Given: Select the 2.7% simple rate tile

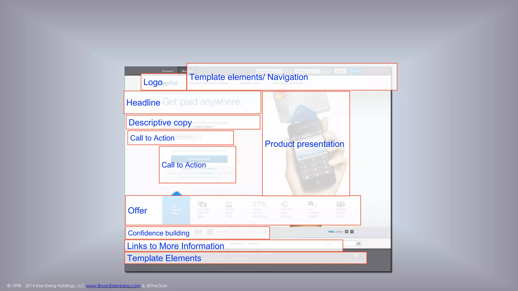Looking at the screenshot, I should 259,210.
